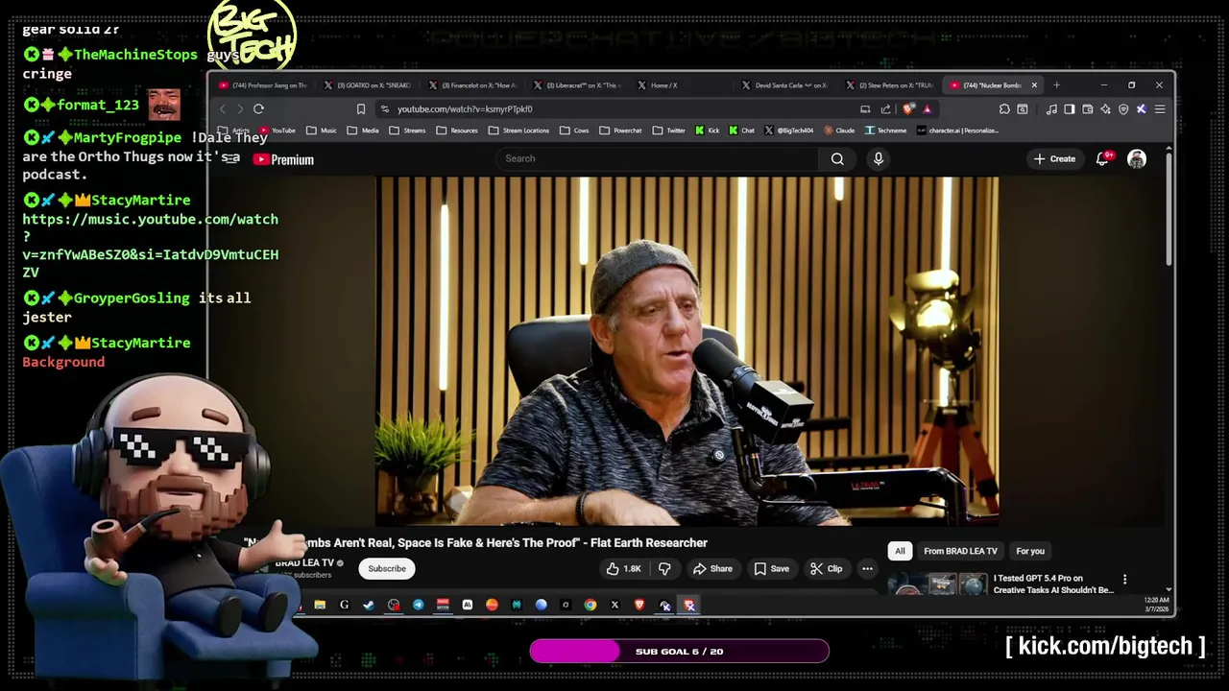
Task: Click the browser forward arrow
Action: click(x=240, y=109)
